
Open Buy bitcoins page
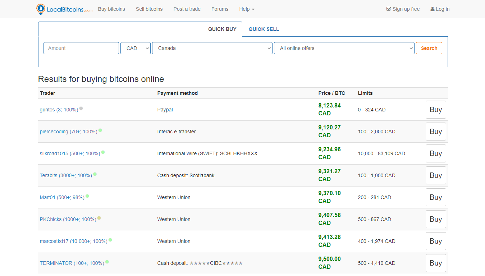pos(111,9)
